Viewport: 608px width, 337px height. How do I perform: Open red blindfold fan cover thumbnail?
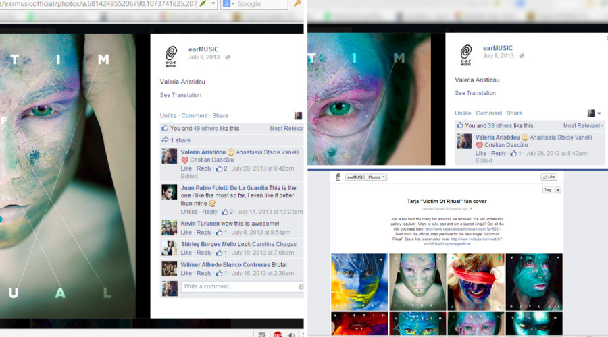tap(476, 282)
